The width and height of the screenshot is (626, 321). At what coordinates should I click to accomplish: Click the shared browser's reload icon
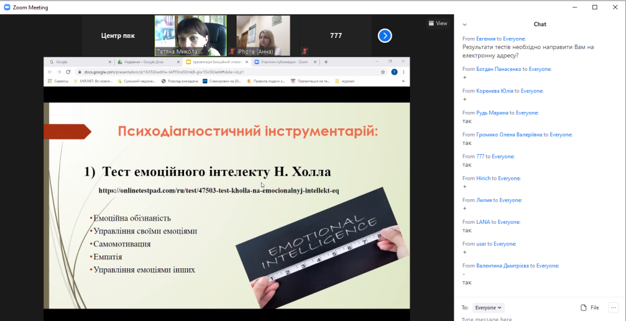pos(67,72)
